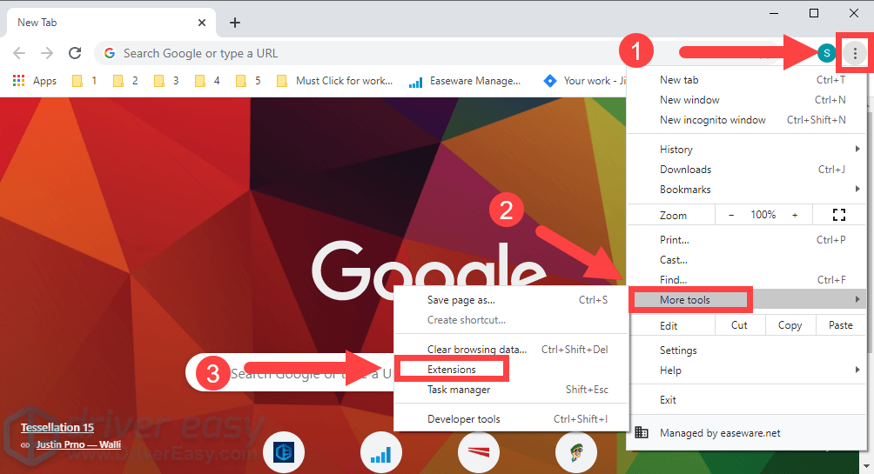
Task: Open the Your work Jira bookmark
Action: pos(583,81)
